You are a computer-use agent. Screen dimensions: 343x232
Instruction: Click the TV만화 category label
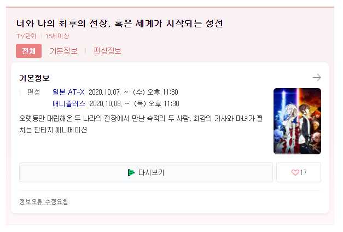26,36
